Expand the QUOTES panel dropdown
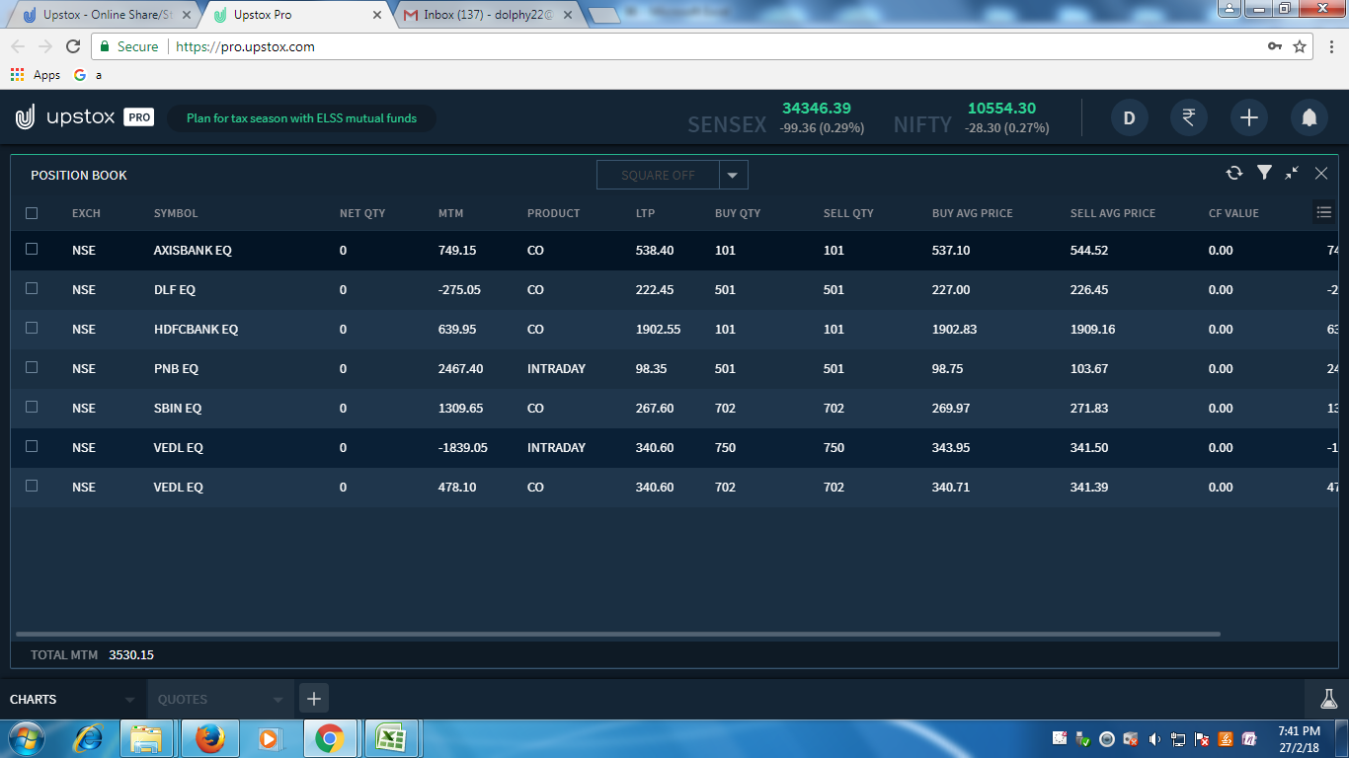Image resolution: width=1349 pixels, height=758 pixels. pyautogui.click(x=278, y=700)
